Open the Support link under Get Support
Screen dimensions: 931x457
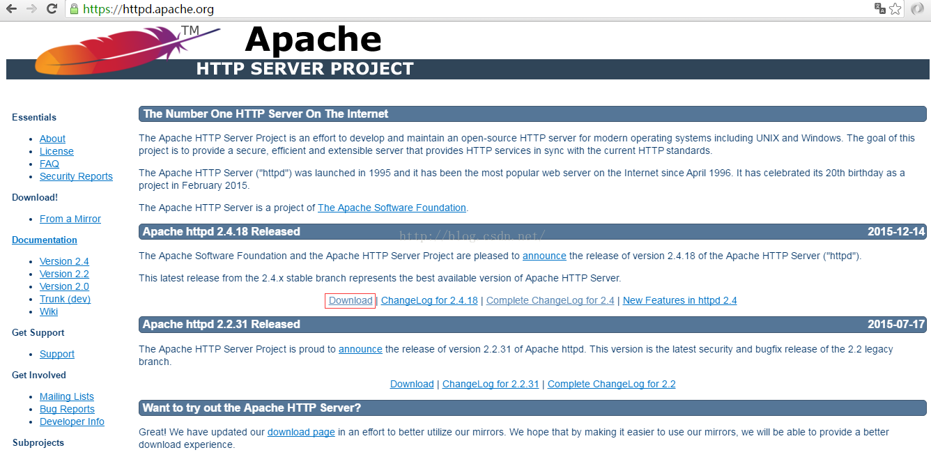point(57,354)
